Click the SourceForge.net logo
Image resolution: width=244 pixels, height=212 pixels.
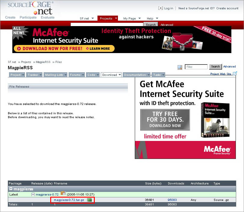coord(30,8)
